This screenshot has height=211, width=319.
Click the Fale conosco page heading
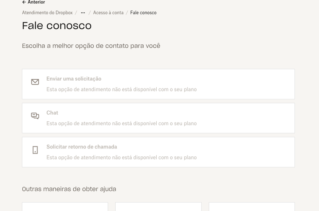(x=57, y=26)
